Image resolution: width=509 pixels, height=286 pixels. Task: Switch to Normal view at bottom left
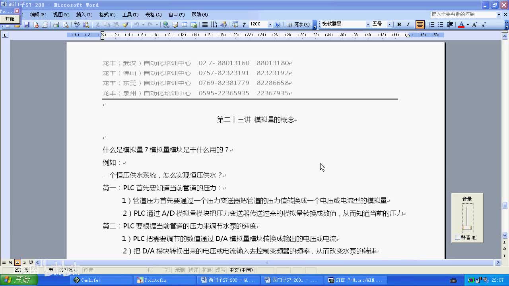pos(4,262)
